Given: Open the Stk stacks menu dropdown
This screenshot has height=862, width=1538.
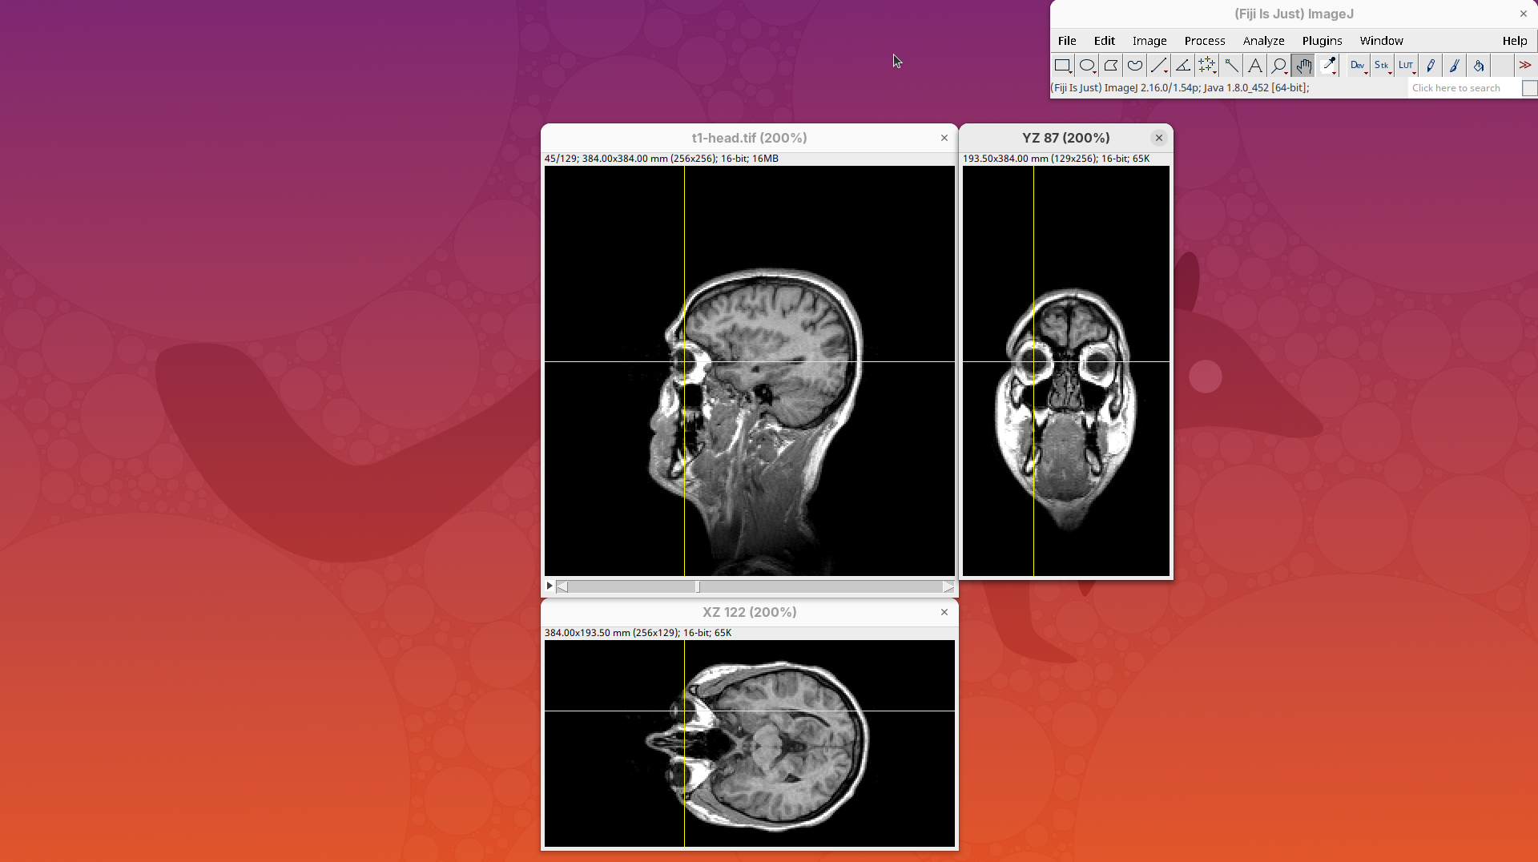Looking at the screenshot, I should click(1382, 66).
